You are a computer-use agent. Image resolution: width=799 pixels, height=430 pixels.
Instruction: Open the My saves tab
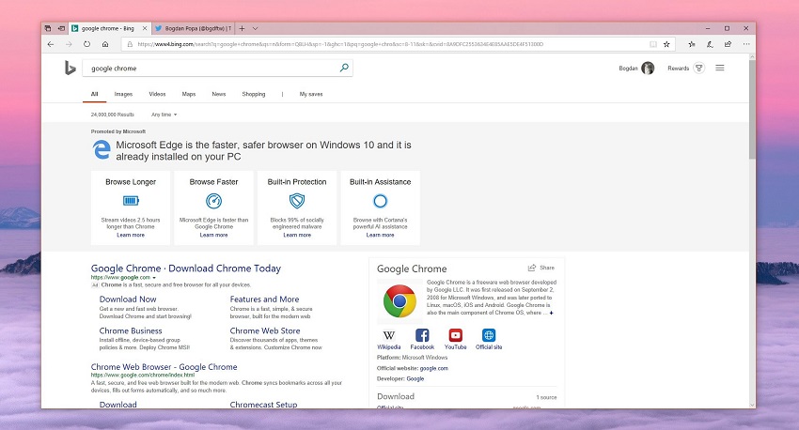click(311, 94)
